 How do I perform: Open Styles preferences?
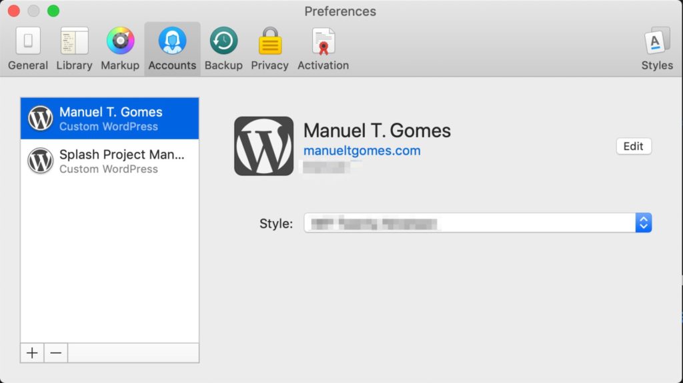657,49
